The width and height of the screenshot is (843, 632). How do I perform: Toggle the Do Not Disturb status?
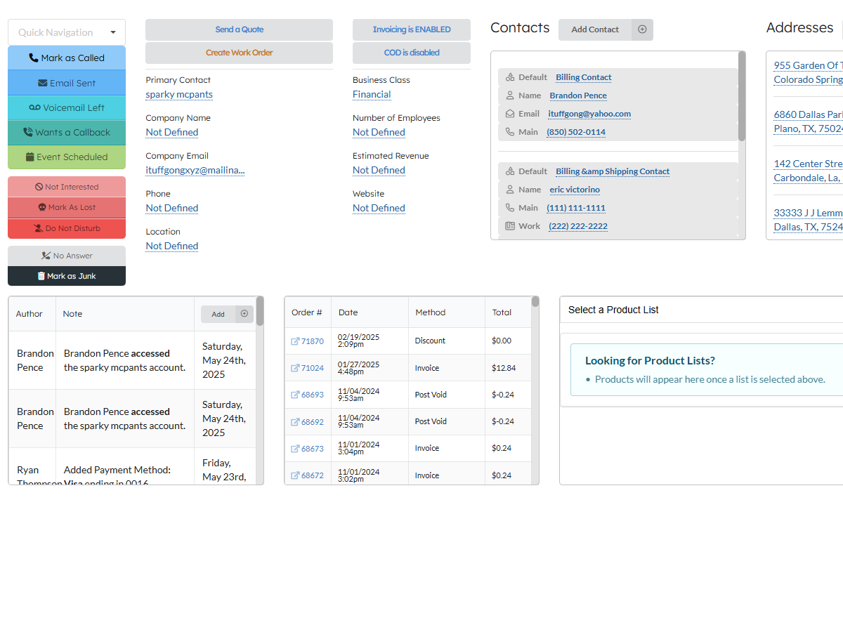tap(67, 228)
